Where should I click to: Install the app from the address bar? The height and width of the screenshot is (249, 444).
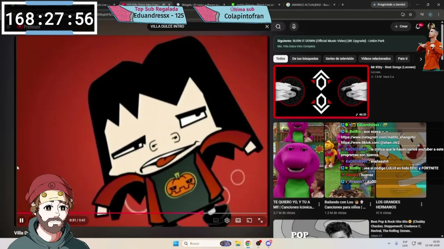(x=403, y=15)
